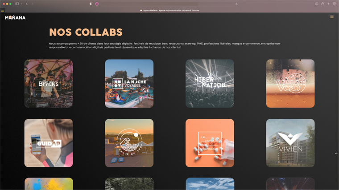339x190 pixels.
Task: Open the blue sky thumbnail in the bottom row
Action: pyautogui.click(x=210, y=184)
